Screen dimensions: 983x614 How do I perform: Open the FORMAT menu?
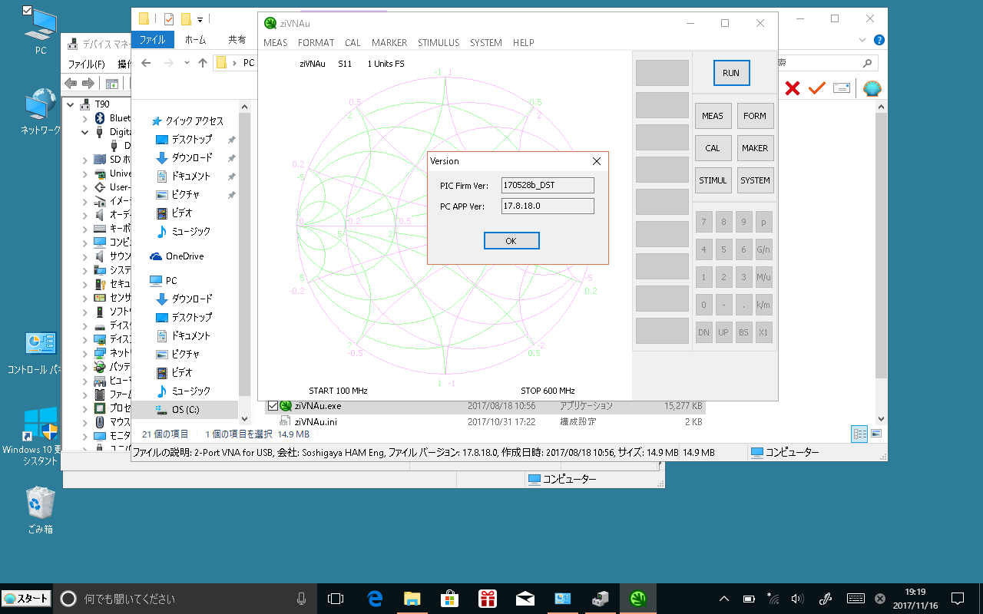[316, 43]
